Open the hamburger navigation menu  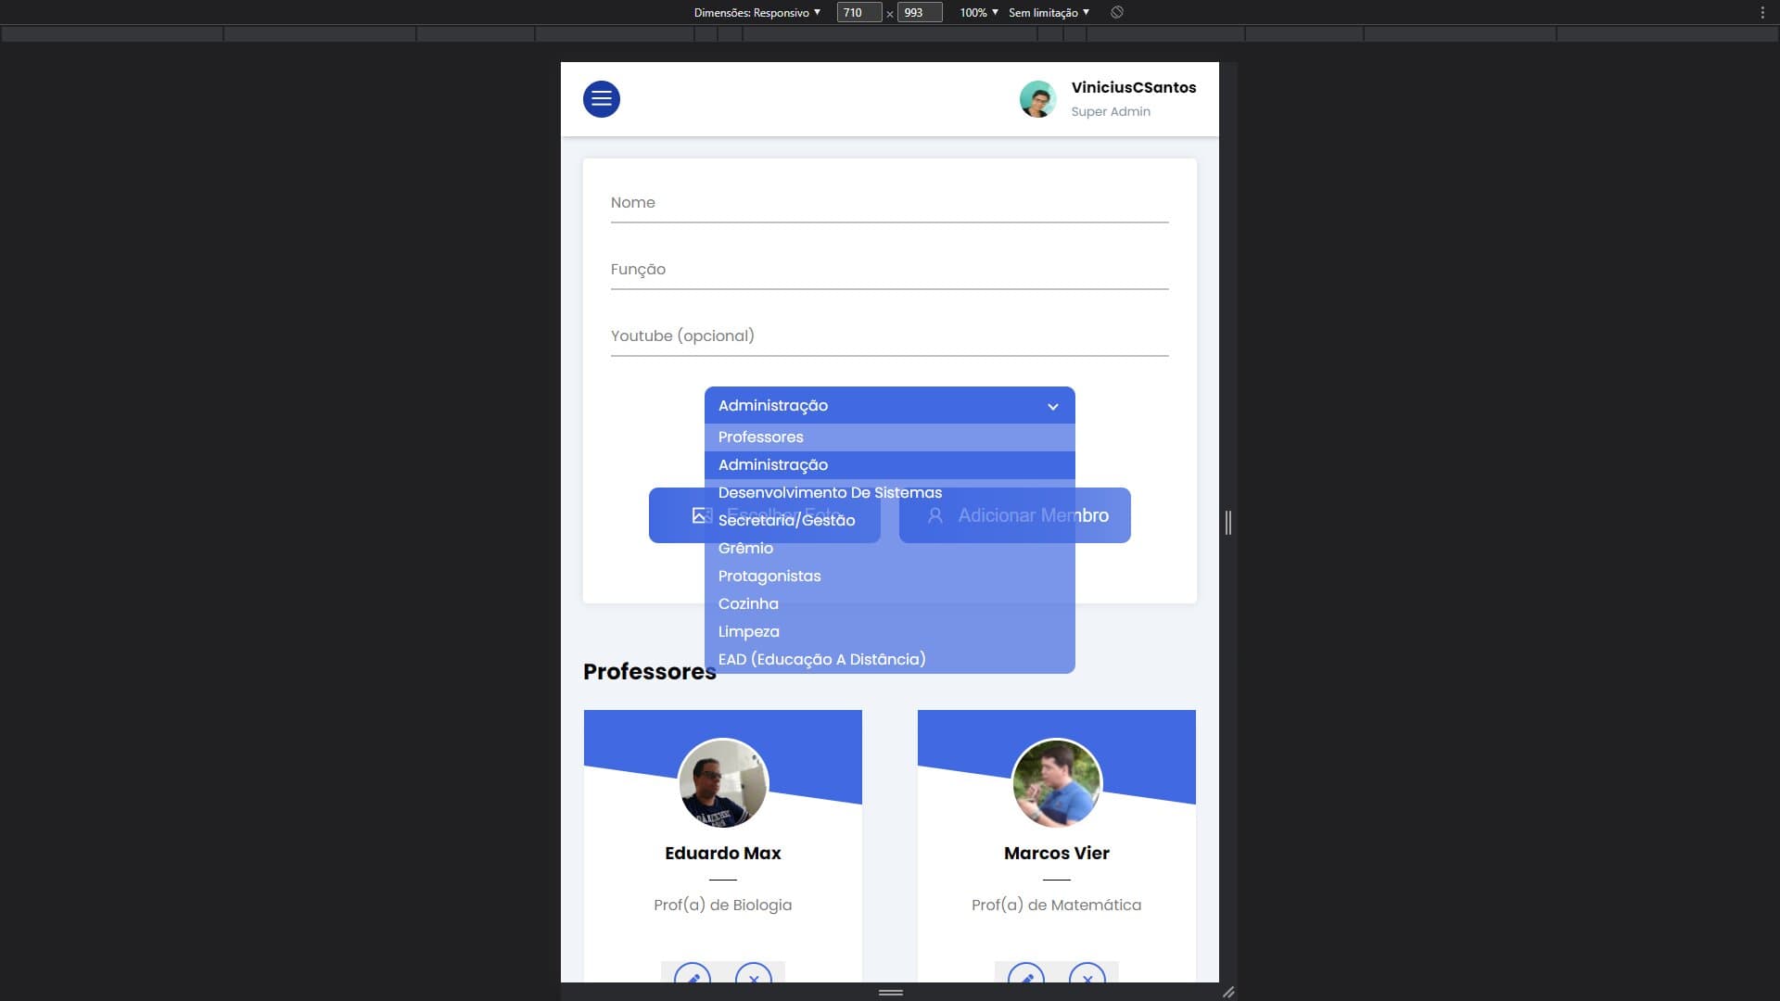(x=602, y=99)
